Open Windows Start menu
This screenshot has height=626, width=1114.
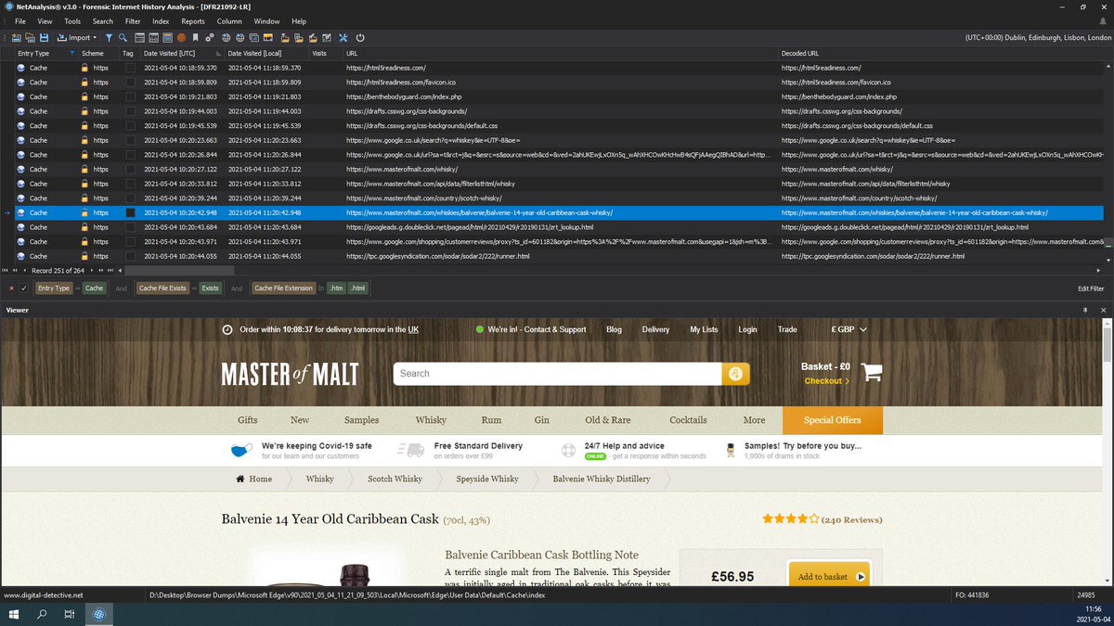(x=14, y=614)
